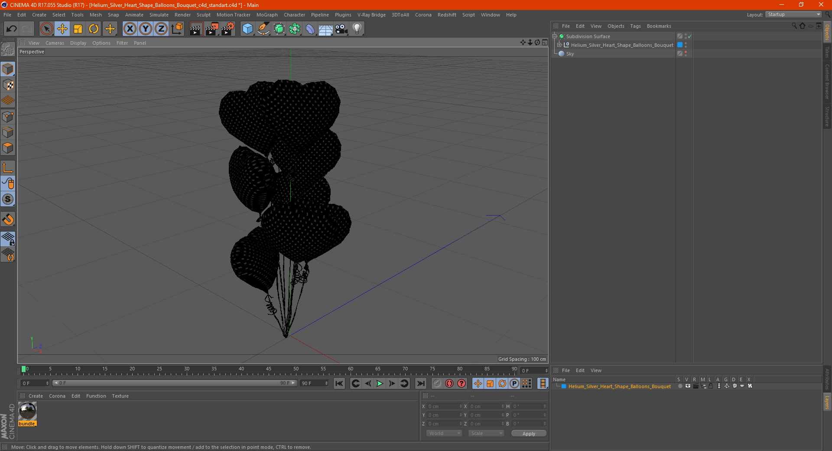Click timeline frame 45 marker

coord(269,369)
